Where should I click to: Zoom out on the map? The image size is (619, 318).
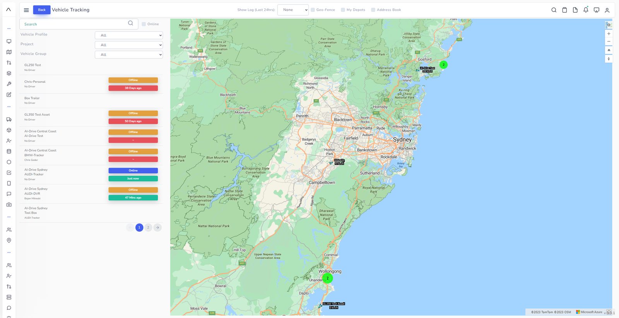609,41
